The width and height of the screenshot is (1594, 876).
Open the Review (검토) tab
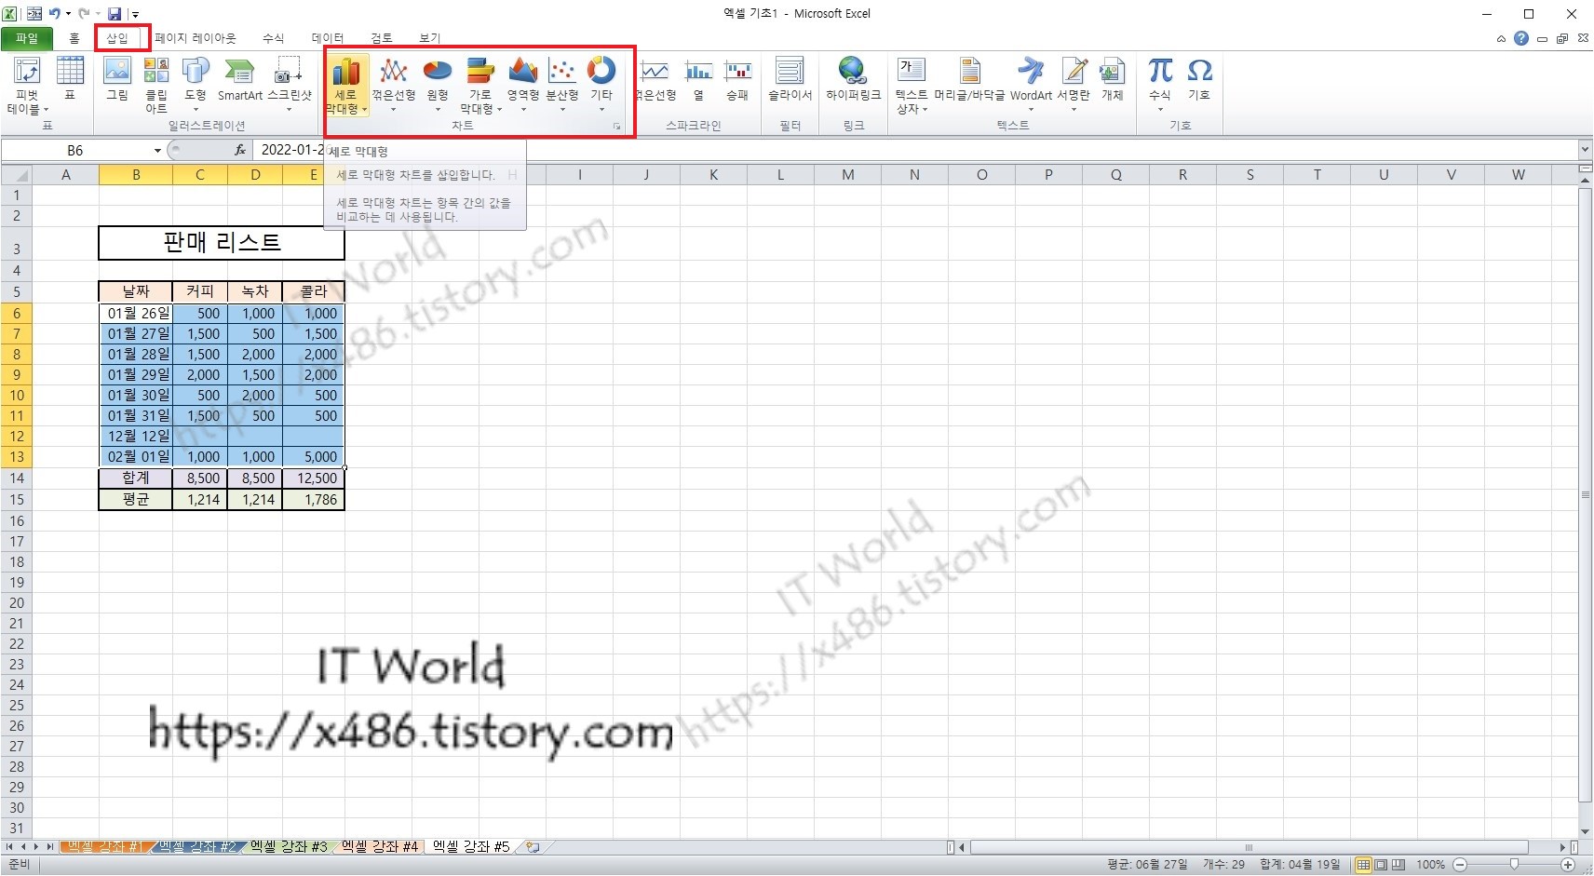click(382, 38)
